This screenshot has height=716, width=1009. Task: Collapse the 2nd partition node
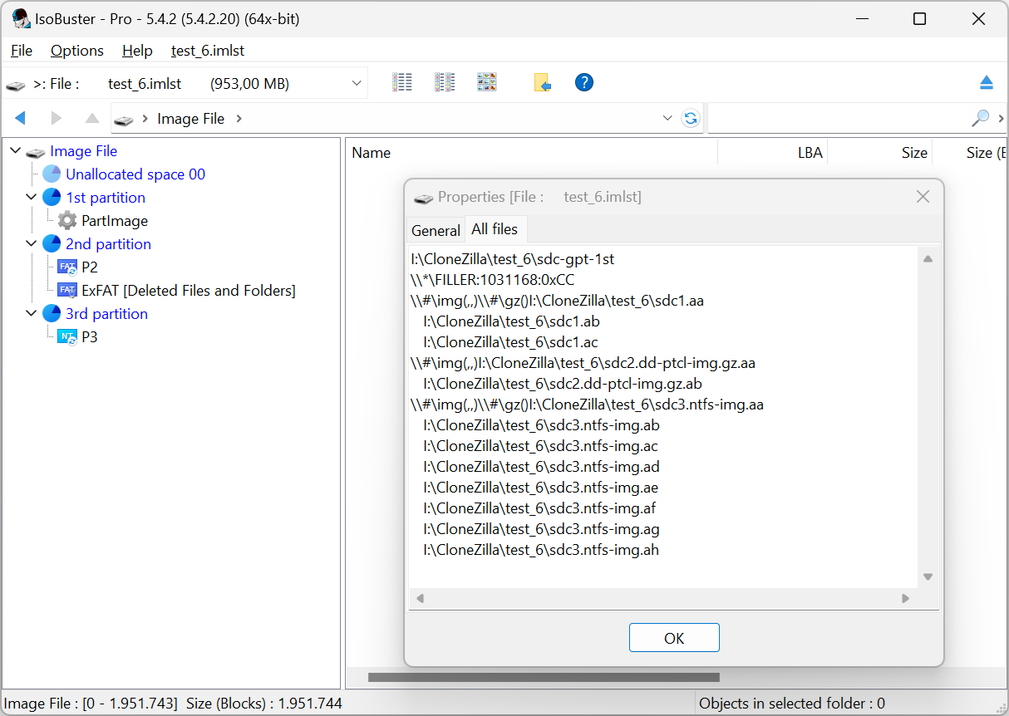[31, 243]
